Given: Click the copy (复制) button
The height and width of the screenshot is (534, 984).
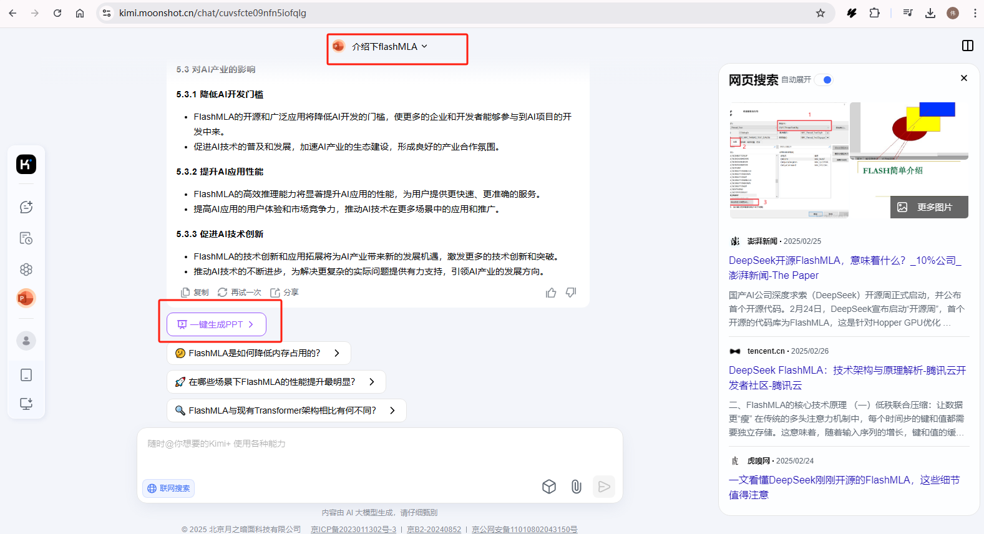Looking at the screenshot, I should click(195, 293).
